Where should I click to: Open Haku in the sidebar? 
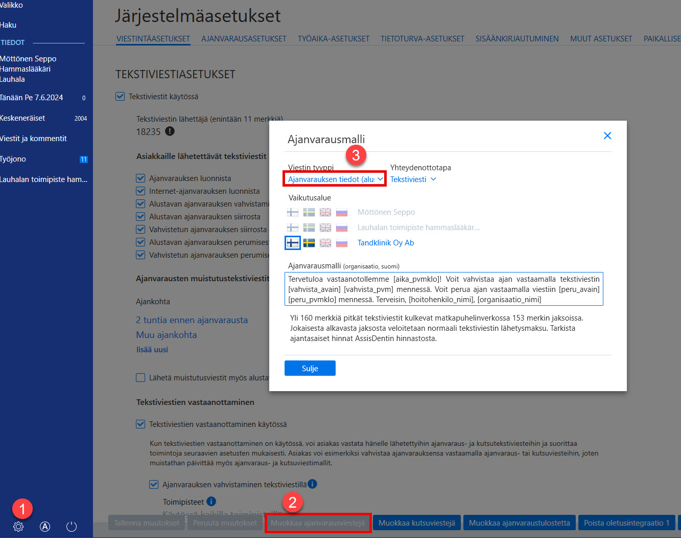pyautogui.click(x=8, y=25)
